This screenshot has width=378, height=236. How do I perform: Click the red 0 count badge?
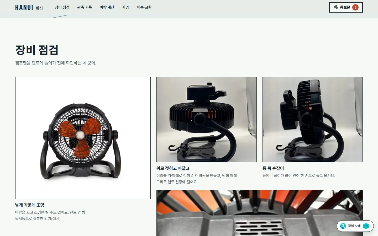tap(355, 7)
